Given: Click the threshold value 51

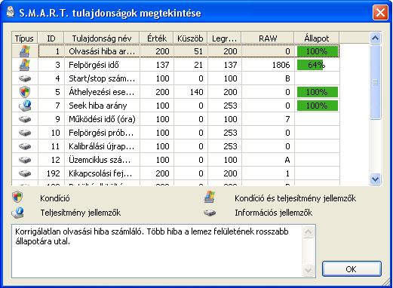Looking at the screenshot, I should (x=198, y=51).
